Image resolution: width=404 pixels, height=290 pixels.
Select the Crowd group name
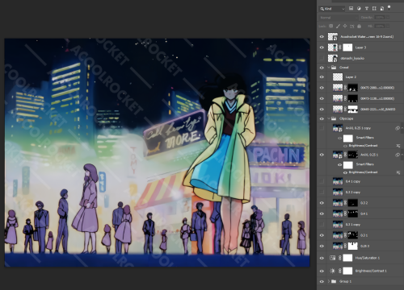click(344, 68)
